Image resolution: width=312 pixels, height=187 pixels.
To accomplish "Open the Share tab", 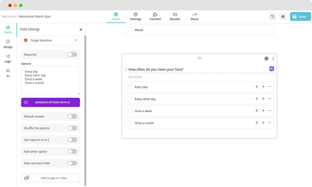I will coord(194,16).
